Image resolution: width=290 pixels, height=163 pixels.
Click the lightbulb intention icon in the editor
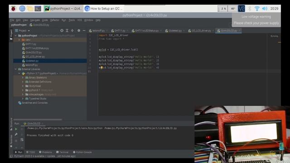click(101, 68)
